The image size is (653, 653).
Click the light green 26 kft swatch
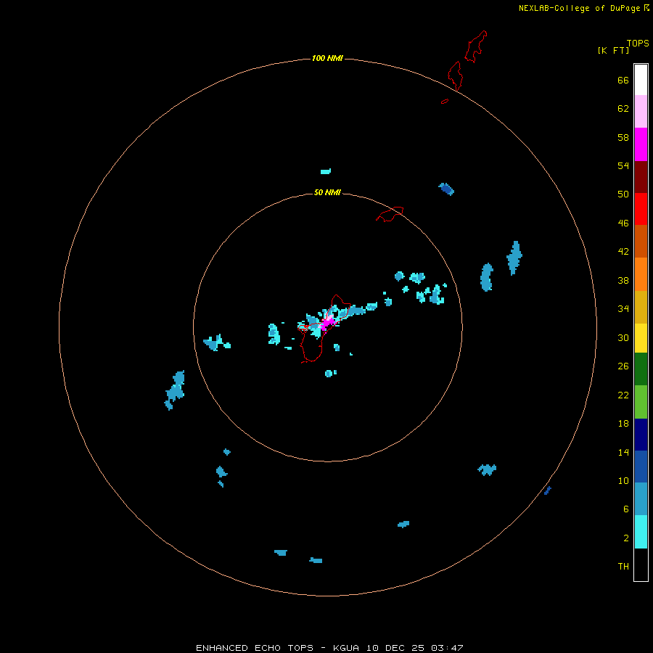coord(641,402)
